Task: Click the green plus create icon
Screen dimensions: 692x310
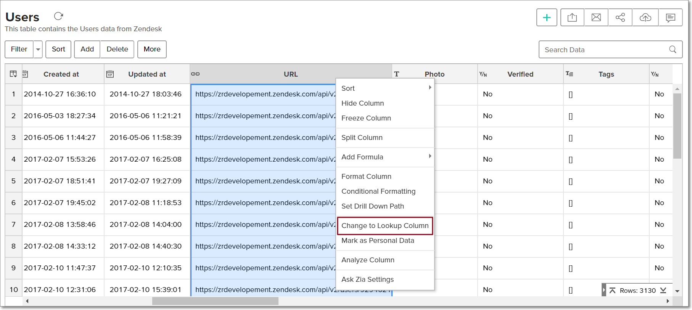Action: [547, 18]
